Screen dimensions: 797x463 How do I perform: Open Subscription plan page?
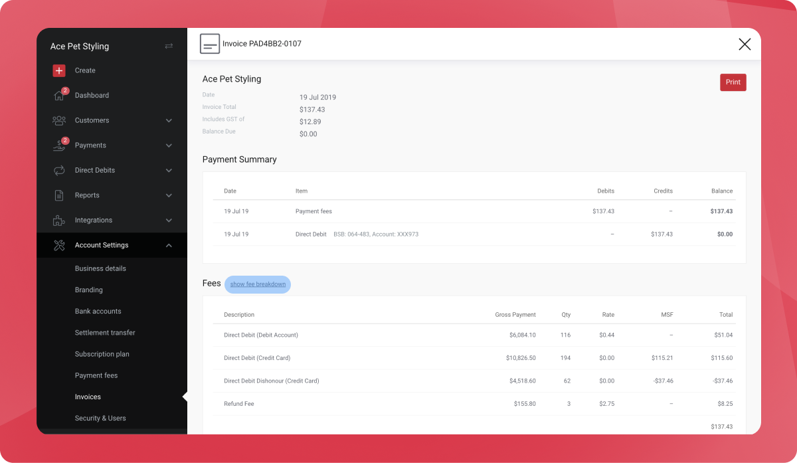pos(102,354)
